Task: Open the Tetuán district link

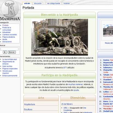Action: coord(106,75)
